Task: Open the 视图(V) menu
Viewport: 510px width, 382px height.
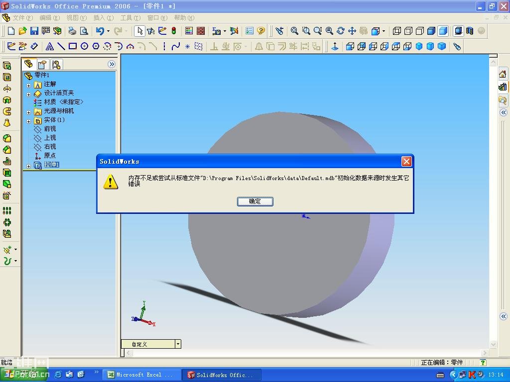Action: click(77, 17)
